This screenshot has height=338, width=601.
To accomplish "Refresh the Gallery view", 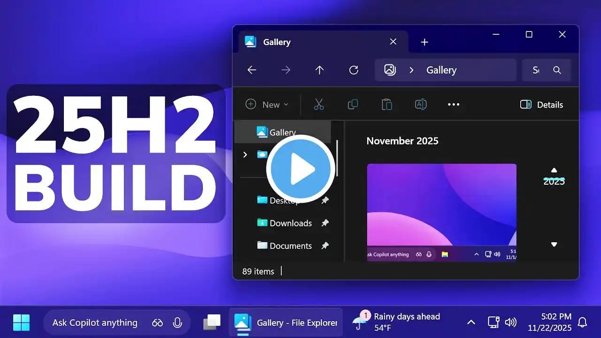I will 354,70.
